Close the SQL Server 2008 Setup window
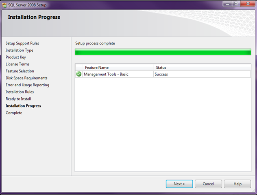257x195 pixels. (248, 4)
